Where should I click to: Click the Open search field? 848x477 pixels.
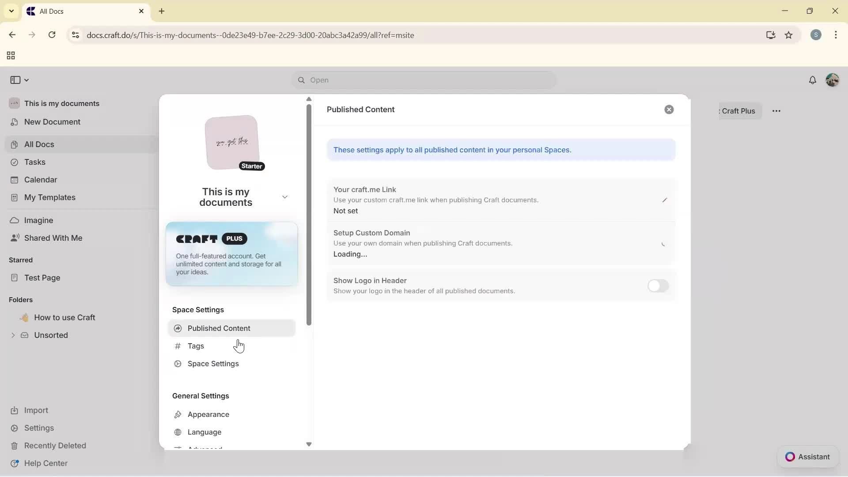[x=423, y=80]
